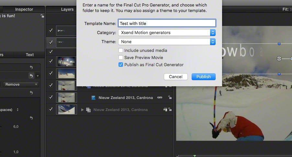Click the lock icon on the Nieuw Zeeland clip row
The image size is (292, 157).
170,97
